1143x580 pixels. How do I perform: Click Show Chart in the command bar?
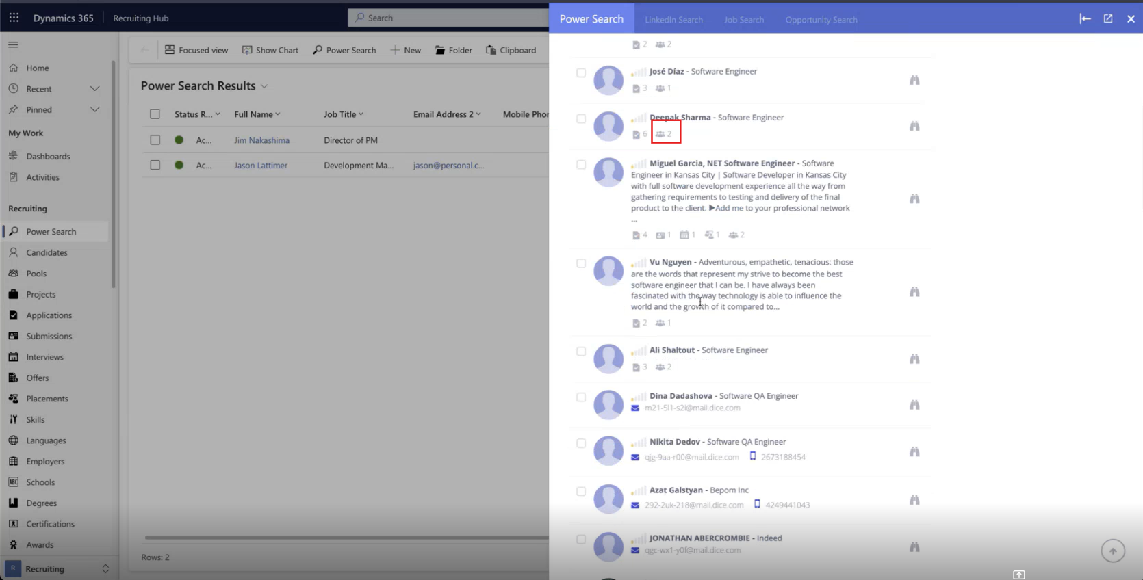click(x=270, y=50)
